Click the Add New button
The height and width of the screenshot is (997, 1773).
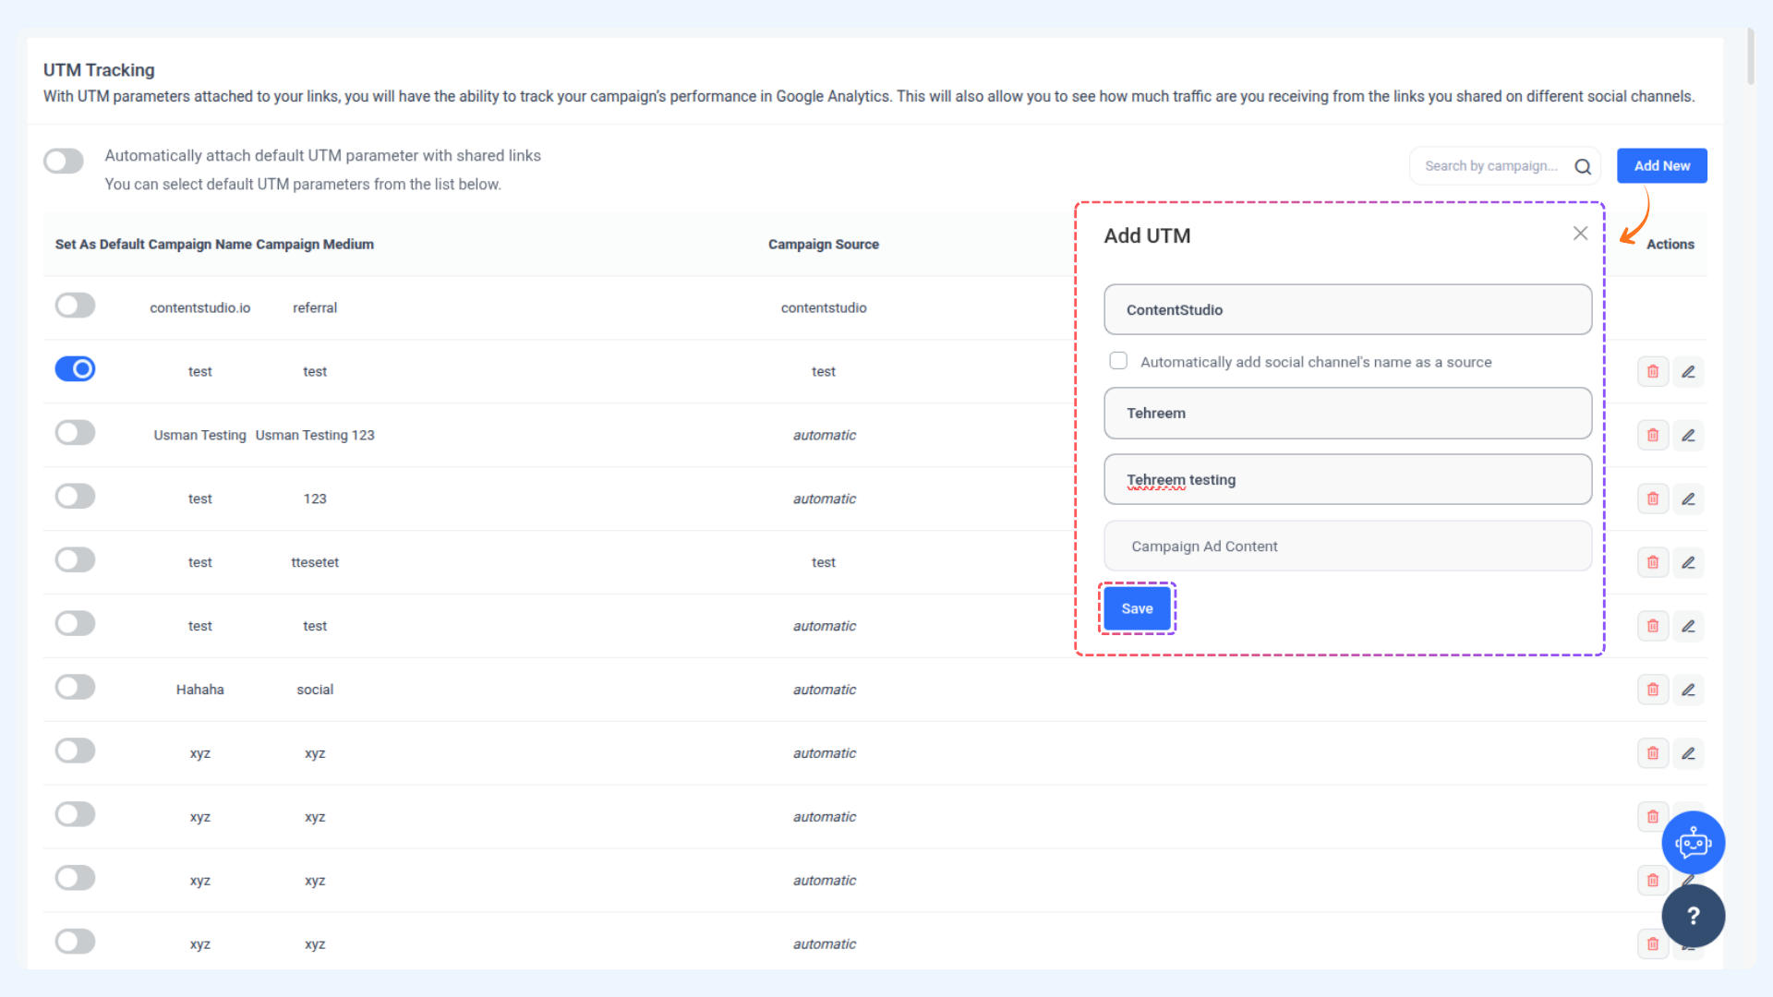(x=1661, y=166)
